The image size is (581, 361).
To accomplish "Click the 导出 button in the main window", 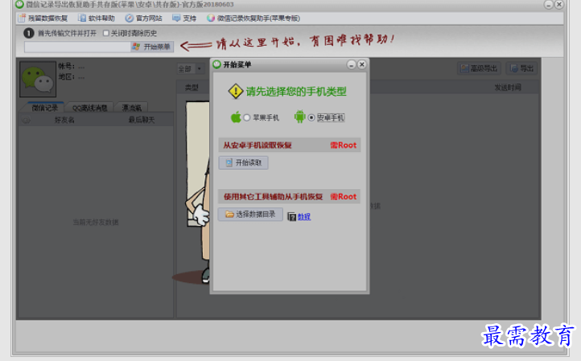I will 521,68.
